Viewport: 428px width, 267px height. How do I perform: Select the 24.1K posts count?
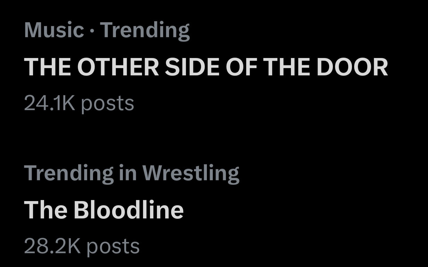pos(79,103)
